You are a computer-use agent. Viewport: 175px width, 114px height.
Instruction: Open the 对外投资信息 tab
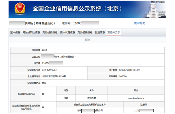(50, 33)
